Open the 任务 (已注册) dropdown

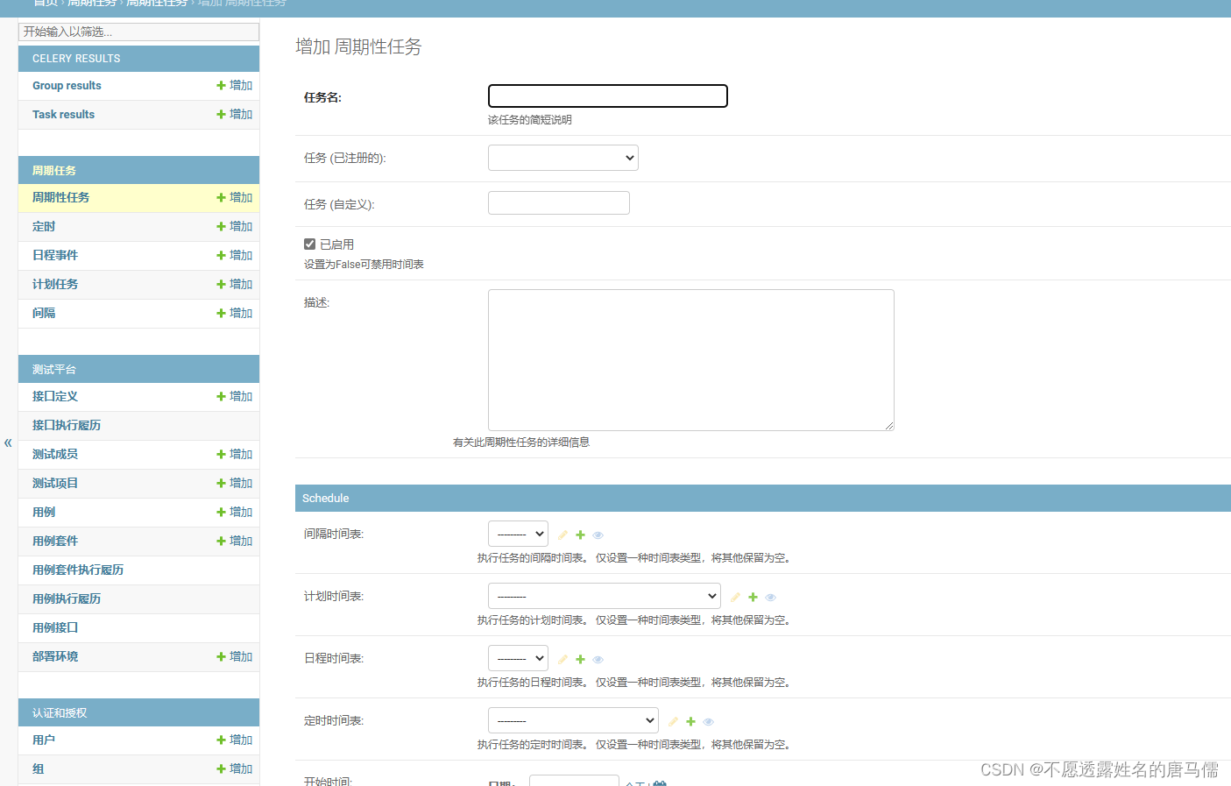tap(562, 158)
